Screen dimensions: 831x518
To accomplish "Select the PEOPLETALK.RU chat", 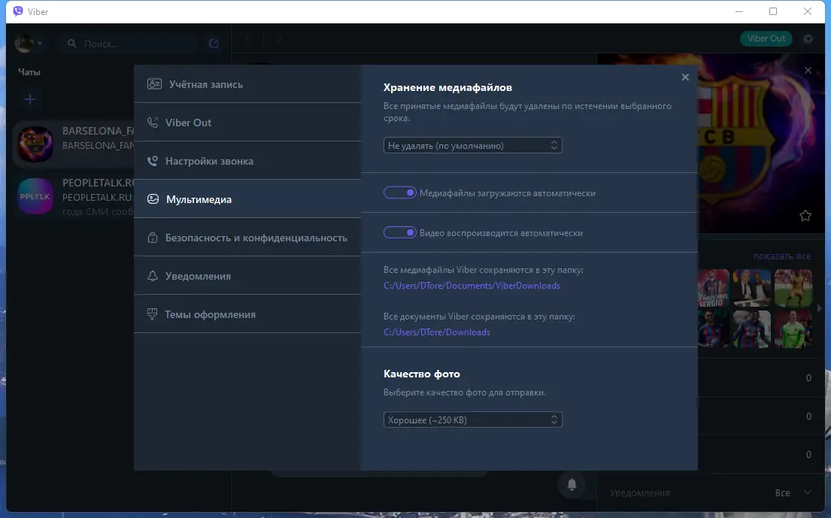I will (x=75, y=196).
